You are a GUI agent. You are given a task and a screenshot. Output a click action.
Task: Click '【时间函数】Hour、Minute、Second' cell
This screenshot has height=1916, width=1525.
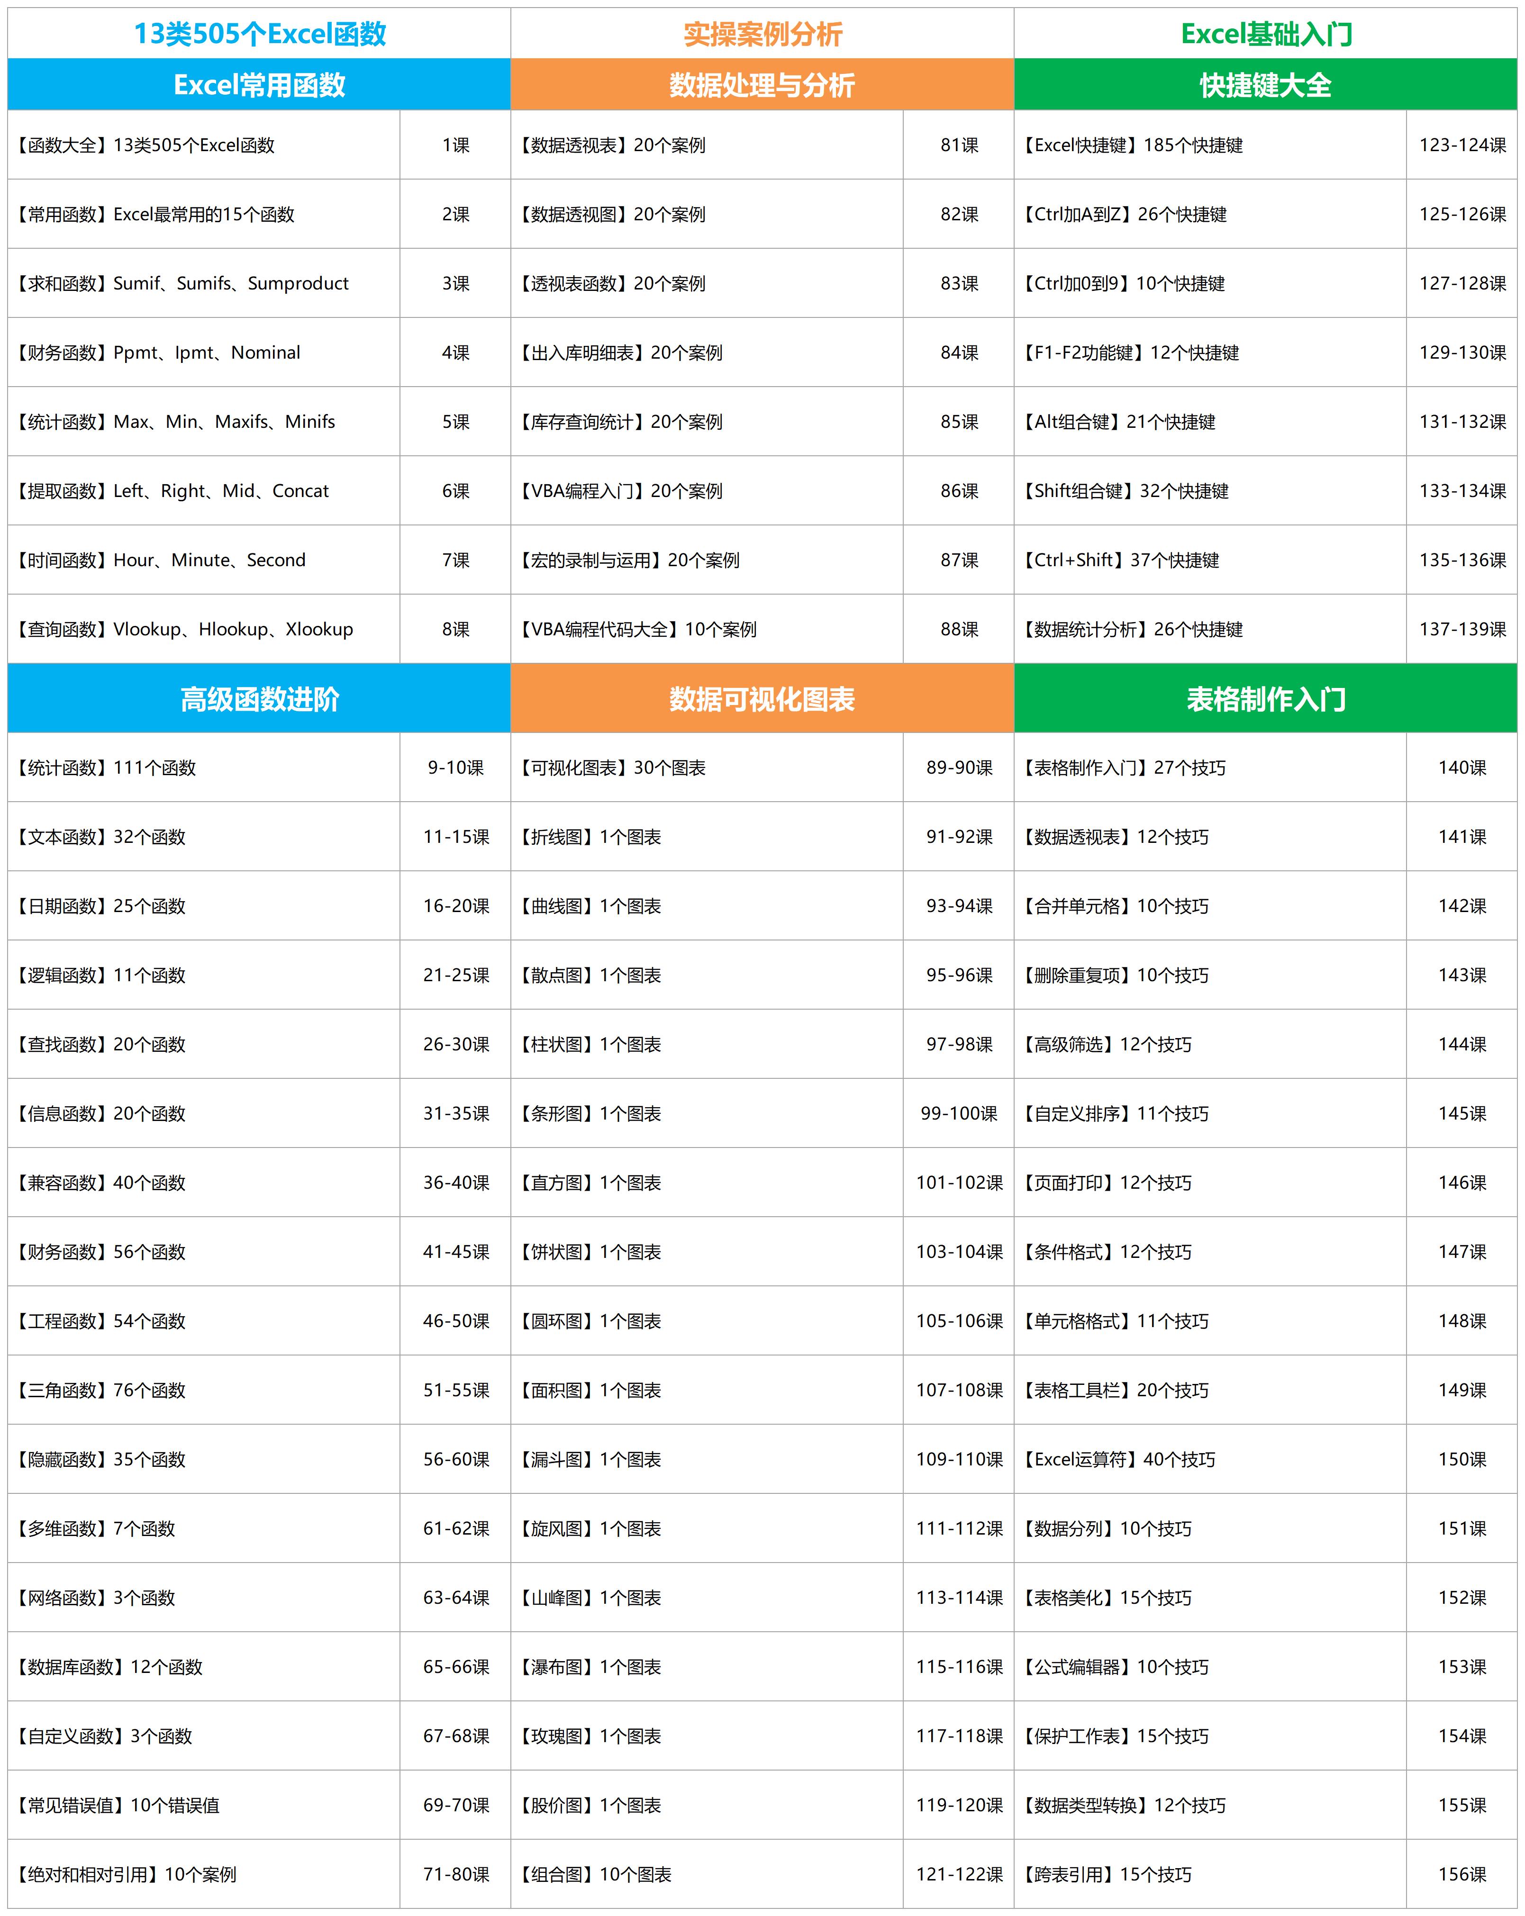tap(204, 560)
